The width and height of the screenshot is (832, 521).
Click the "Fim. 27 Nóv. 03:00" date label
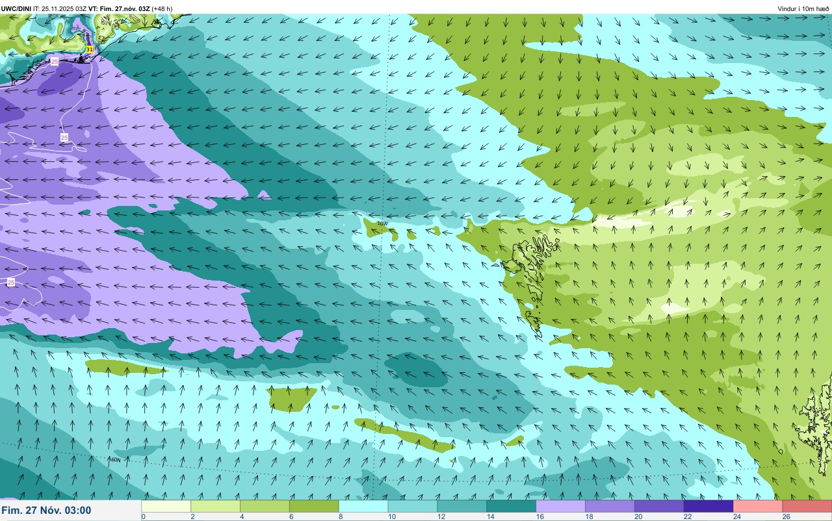coord(46,511)
